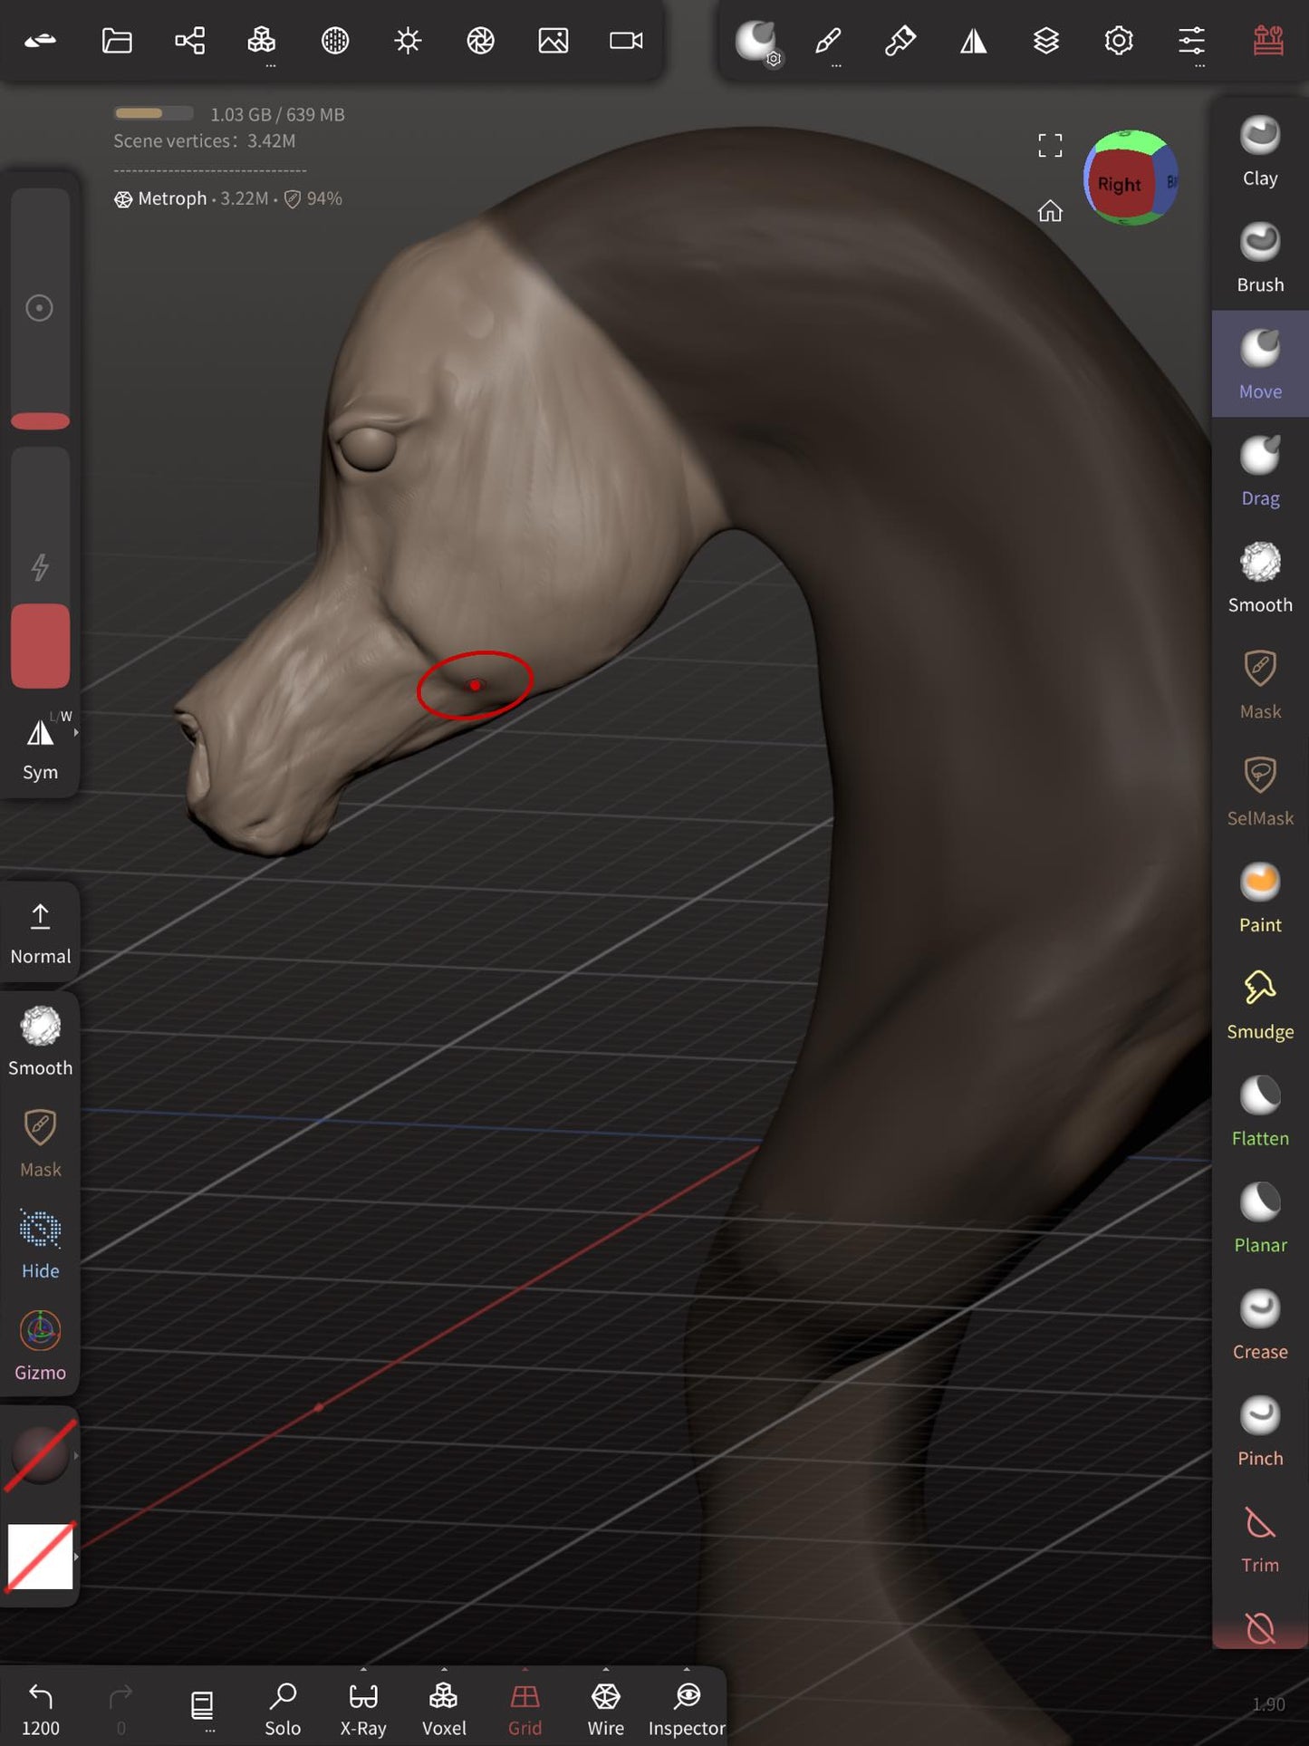This screenshot has width=1309, height=1746.
Task: Choose the Pinch brush
Action: (1259, 1432)
